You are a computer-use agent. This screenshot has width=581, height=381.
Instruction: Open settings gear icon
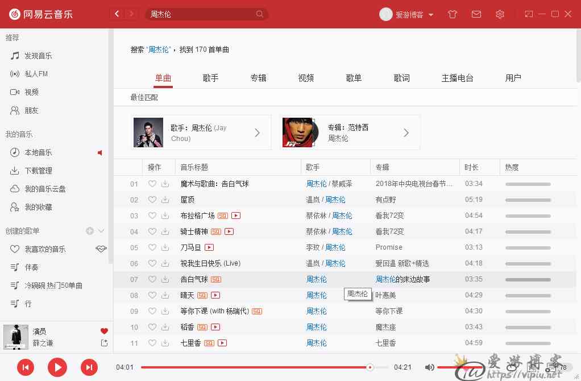click(x=500, y=14)
